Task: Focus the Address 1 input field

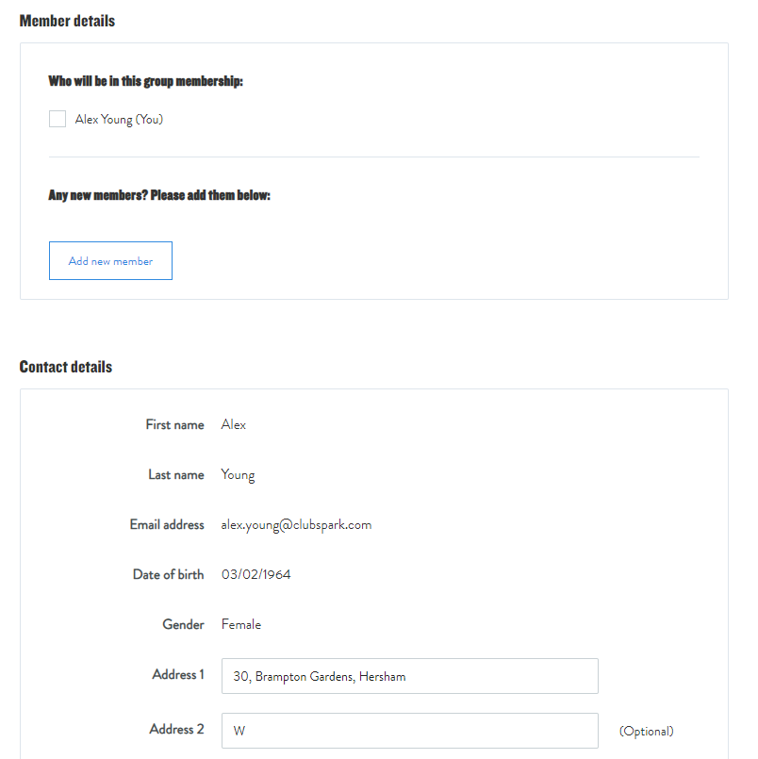Action: (409, 676)
